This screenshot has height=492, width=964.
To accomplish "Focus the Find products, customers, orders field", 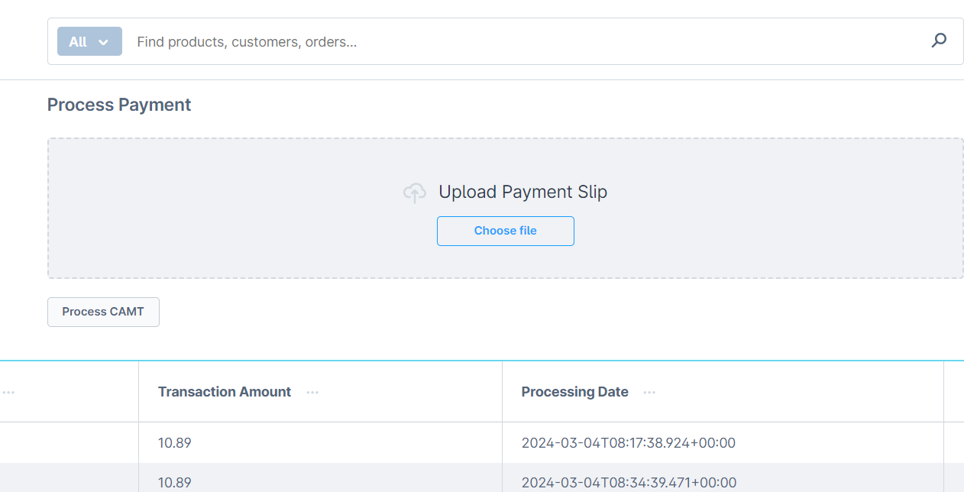I will coord(519,41).
